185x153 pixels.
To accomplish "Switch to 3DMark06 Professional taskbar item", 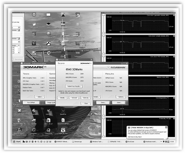I will point(115,142).
